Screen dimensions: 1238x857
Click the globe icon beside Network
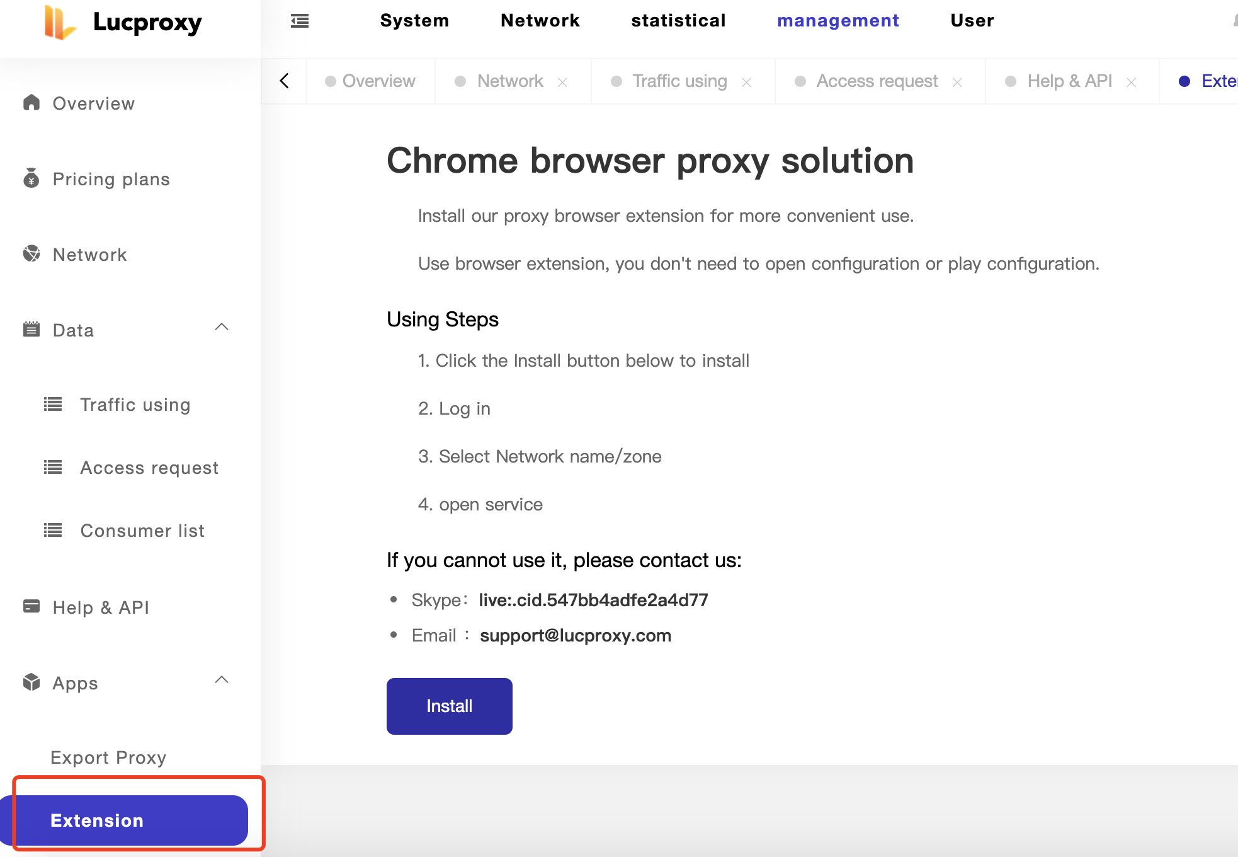coord(31,253)
